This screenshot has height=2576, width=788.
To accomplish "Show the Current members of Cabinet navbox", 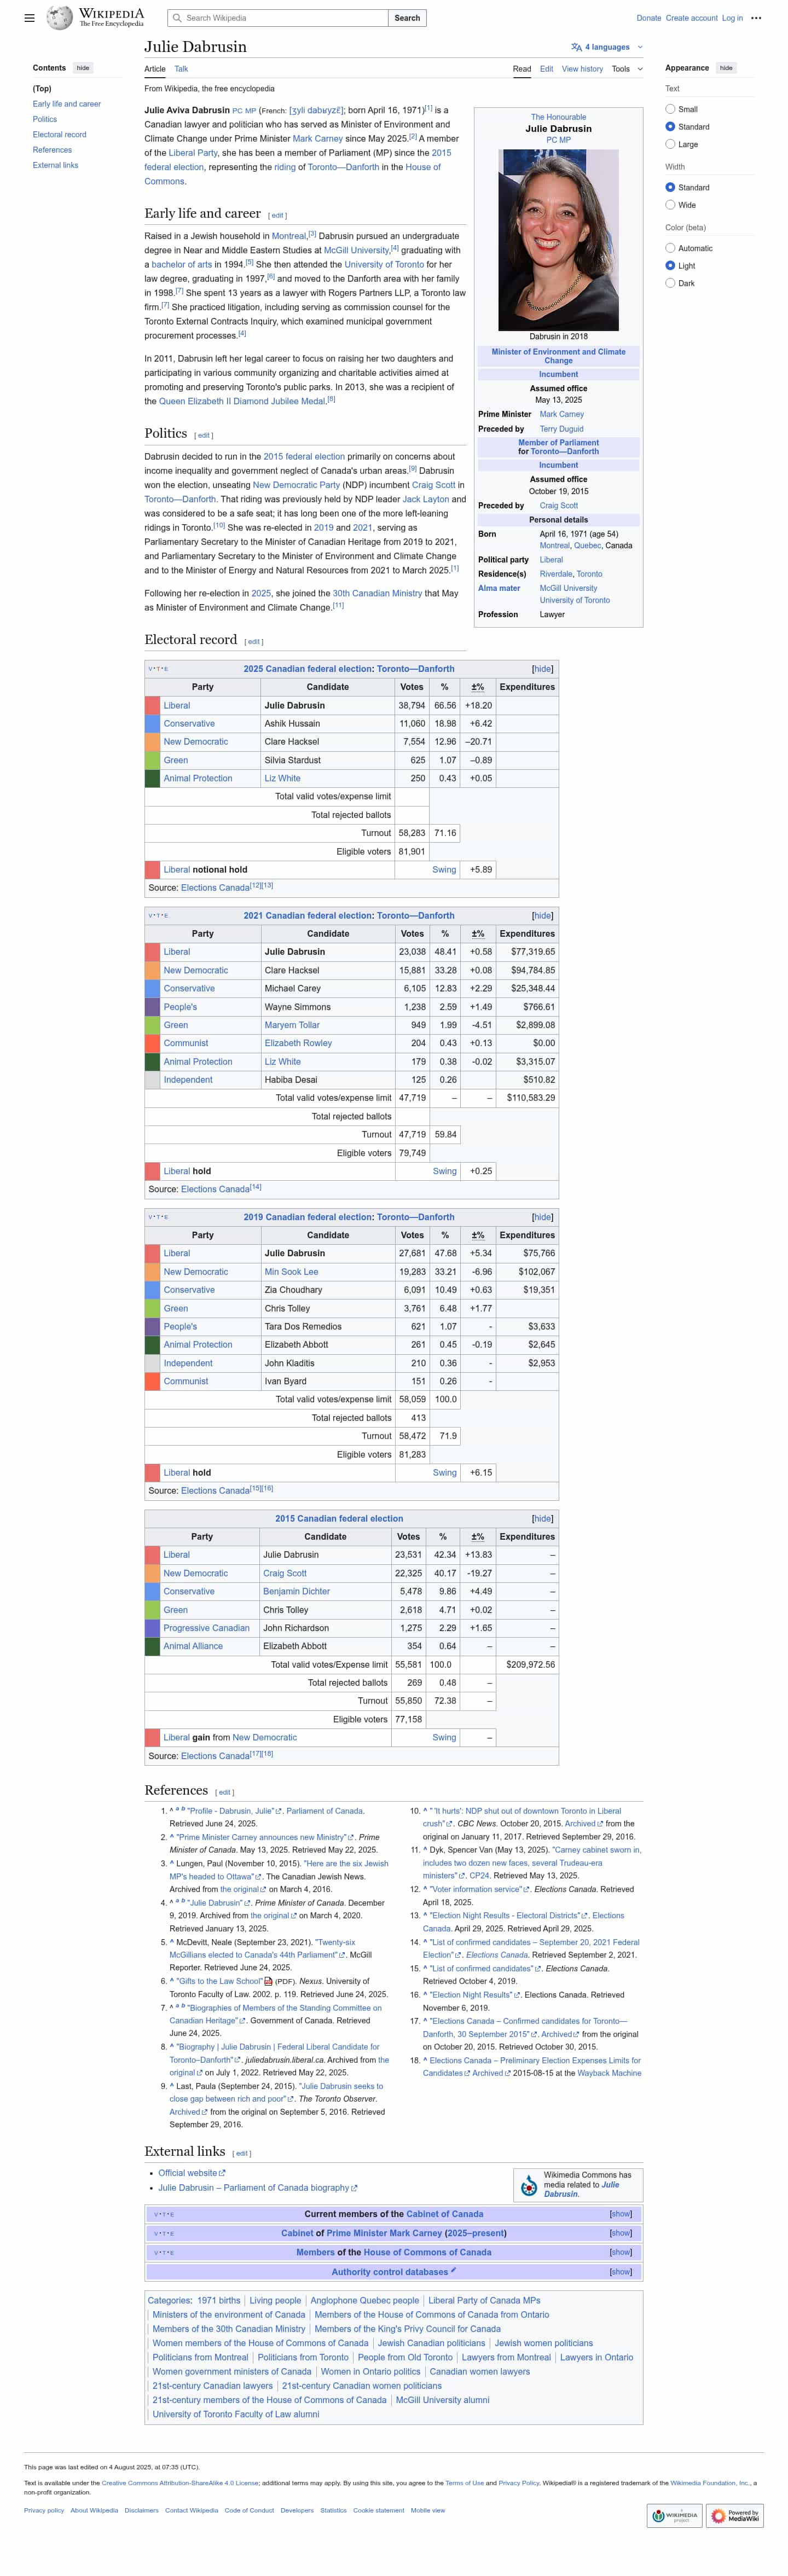I will click(x=620, y=2214).
